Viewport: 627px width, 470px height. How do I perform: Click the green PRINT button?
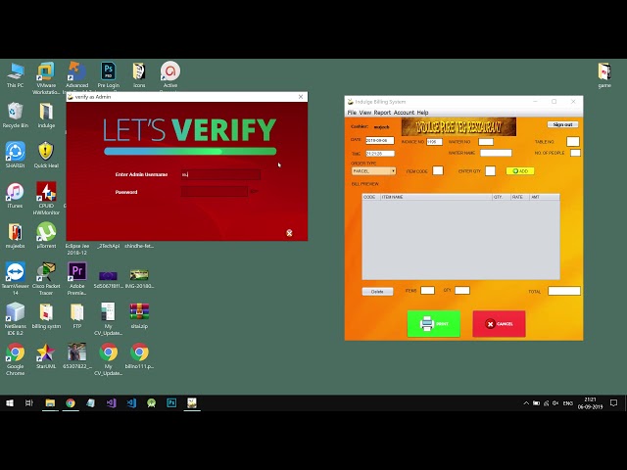(x=434, y=324)
